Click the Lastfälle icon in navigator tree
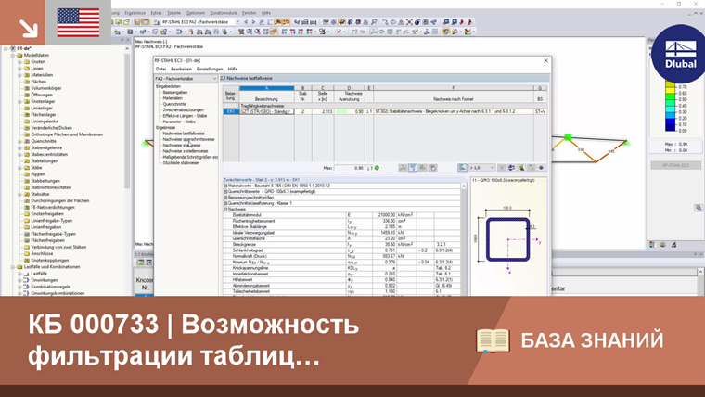The image size is (705, 397). pyautogui.click(x=26, y=274)
